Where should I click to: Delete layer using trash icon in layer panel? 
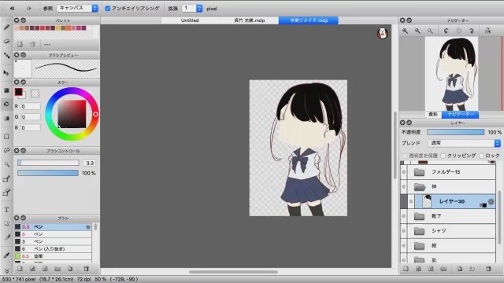tap(488, 269)
